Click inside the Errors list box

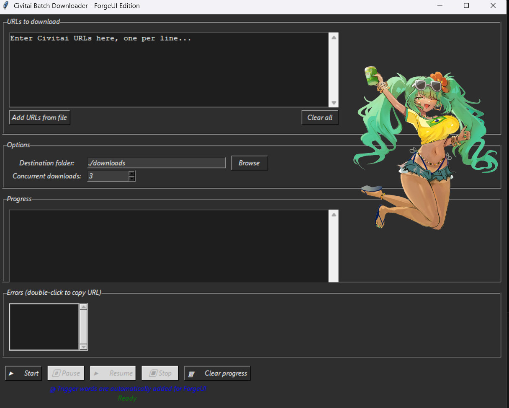pyautogui.click(x=44, y=327)
